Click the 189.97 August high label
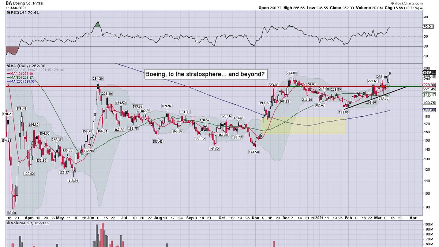The image size is (439, 247). click(x=166, y=106)
